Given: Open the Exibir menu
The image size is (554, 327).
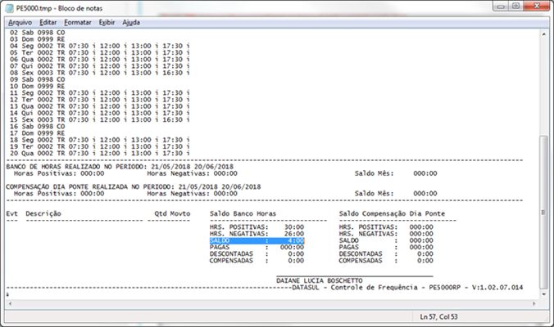Looking at the screenshot, I should [x=107, y=22].
